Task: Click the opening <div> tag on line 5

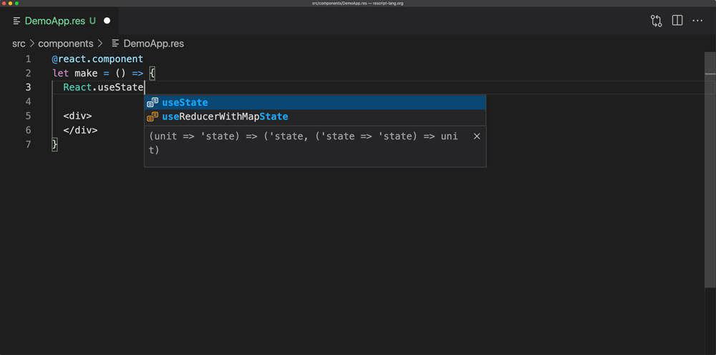Action: 77,116
